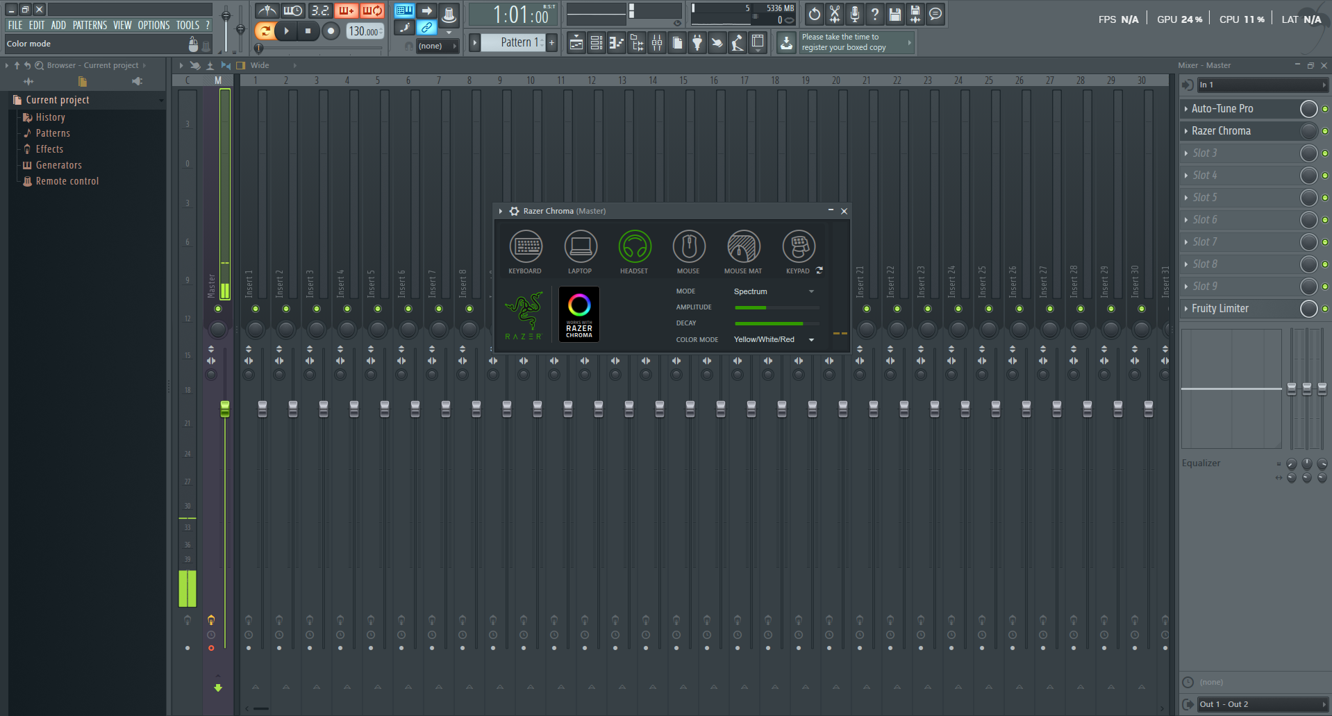Open the mixer input dropdown In 1

[x=1263, y=85]
